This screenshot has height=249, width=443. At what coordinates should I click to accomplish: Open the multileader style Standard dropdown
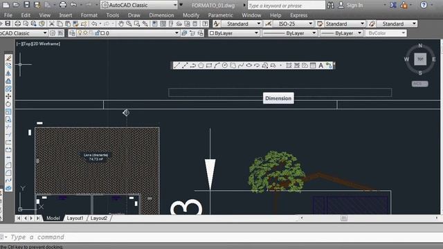[397, 24]
